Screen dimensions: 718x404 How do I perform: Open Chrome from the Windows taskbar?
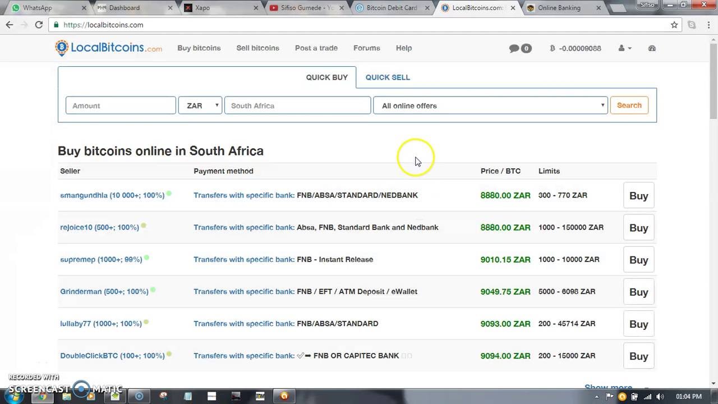43,396
